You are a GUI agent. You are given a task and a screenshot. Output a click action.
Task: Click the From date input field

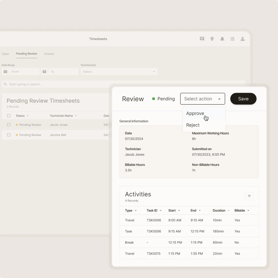[24, 71]
